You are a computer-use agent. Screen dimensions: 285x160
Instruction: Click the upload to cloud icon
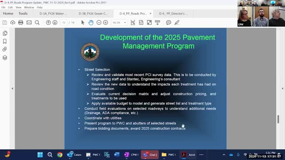point(13,23)
